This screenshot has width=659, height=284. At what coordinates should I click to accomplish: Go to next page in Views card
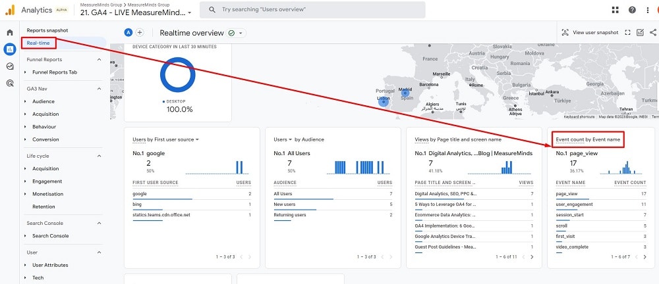pyautogui.click(x=532, y=257)
